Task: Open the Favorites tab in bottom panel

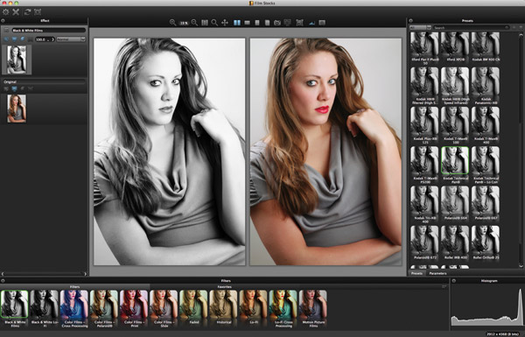Action: pos(224,287)
